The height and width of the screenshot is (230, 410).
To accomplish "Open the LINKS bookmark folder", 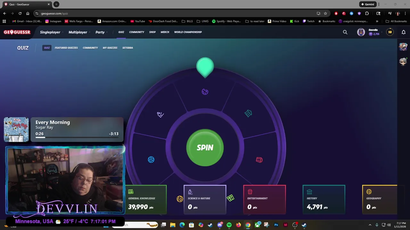I will point(202,21).
